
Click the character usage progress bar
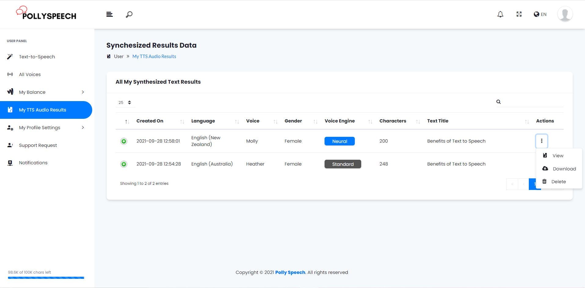pyautogui.click(x=46, y=278)
